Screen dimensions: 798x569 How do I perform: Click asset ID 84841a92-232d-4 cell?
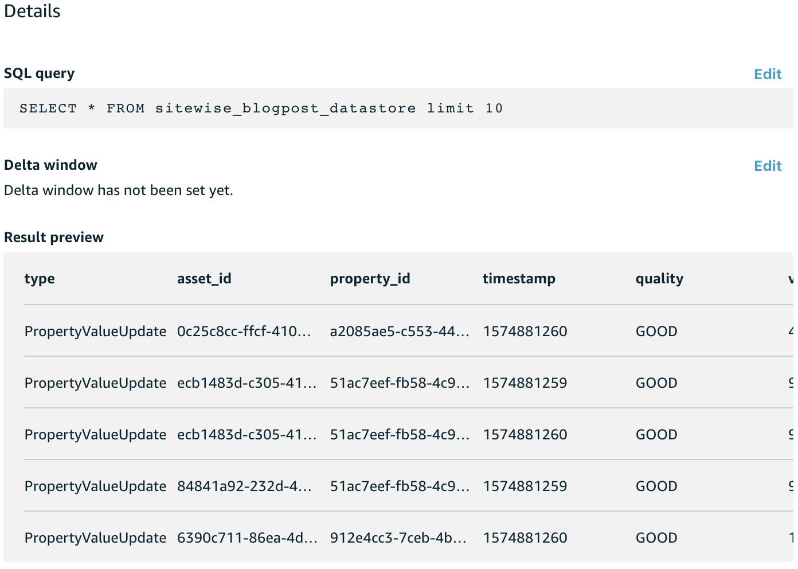coord(244,486)
